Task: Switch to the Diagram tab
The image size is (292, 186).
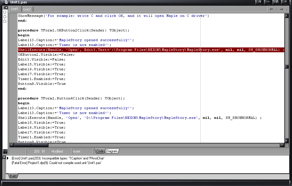Action: pos(112,151)
